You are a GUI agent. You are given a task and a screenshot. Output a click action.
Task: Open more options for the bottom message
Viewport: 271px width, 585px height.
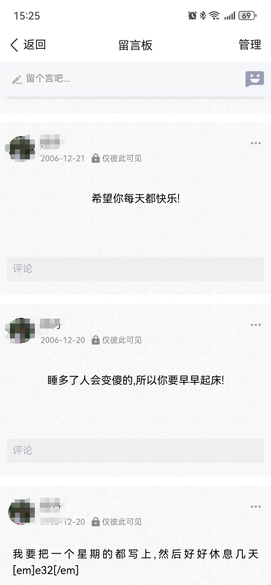pyautogui.click(x=256, y=506)
